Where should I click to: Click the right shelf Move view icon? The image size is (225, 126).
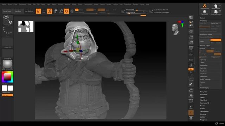[x=191, y=85]
